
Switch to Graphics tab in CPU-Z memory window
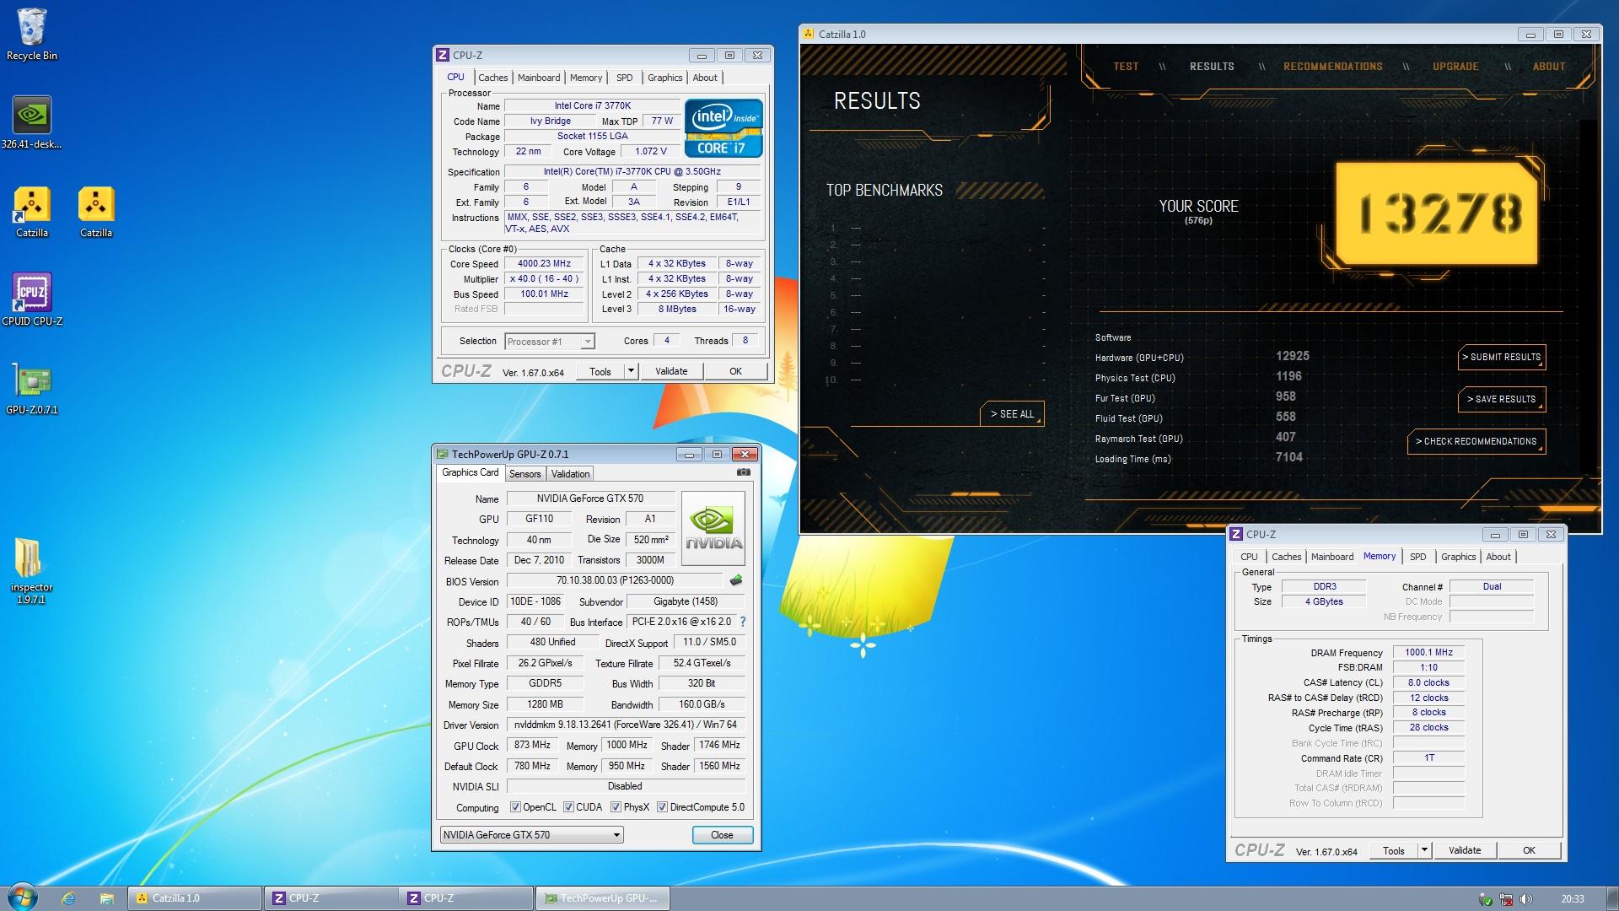(x=1458, y=557)
